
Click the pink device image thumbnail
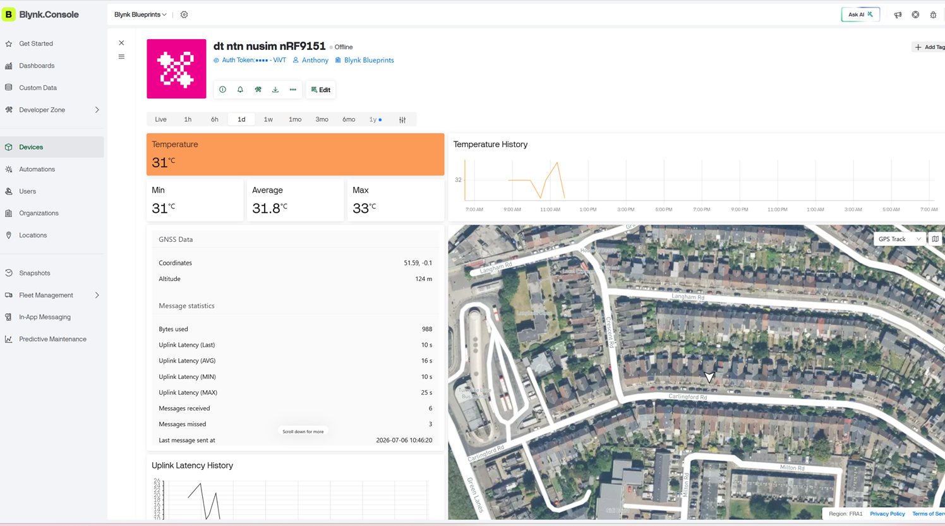176,69
